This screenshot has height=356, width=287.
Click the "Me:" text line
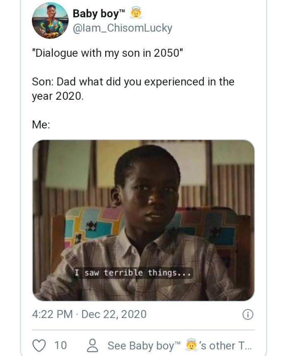(41, 124)
